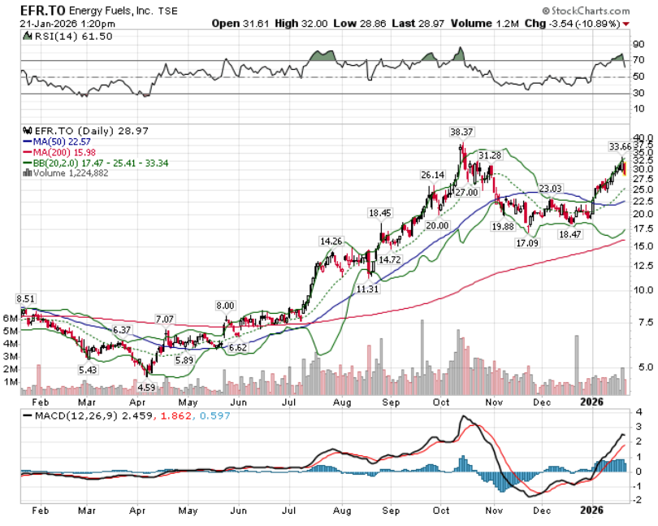
Task: Click the RSI axis value 10
Action: tap(639, 109)
